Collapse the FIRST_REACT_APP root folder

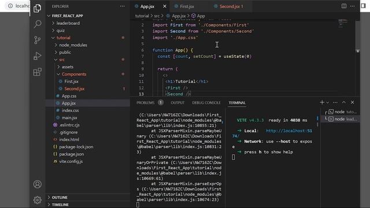pos(68,16)
